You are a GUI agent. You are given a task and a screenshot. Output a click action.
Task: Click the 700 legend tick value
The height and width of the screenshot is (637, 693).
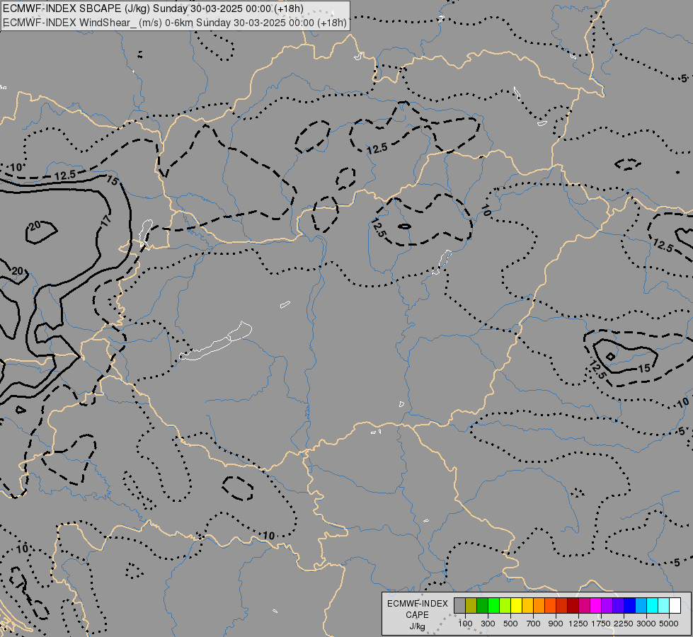[533, 624]
